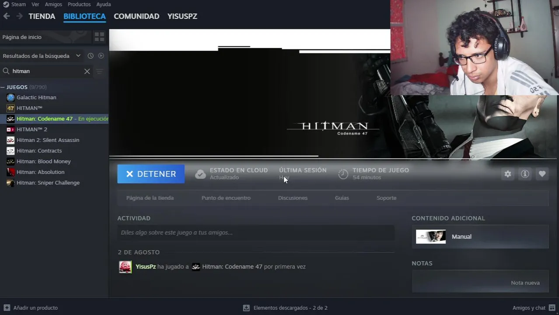Image resolution: width=559 pixels, height=315 pixels.
Task: Go back with the left arrow
Action: (x=7, y=16)
